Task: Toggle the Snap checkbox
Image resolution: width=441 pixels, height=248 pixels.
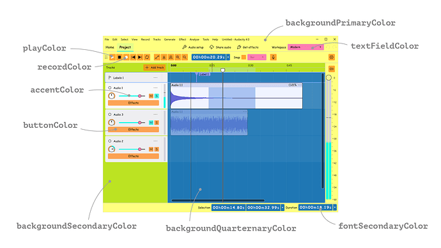Action: point(244,58)
